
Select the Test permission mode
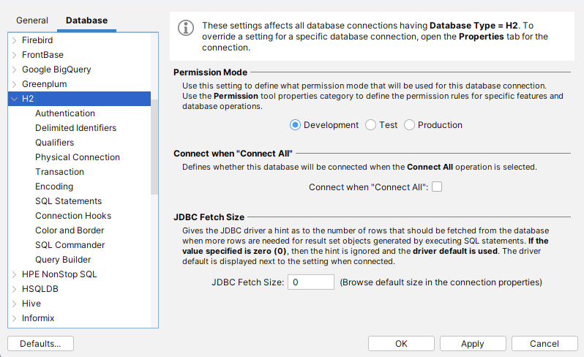(371, 125)
